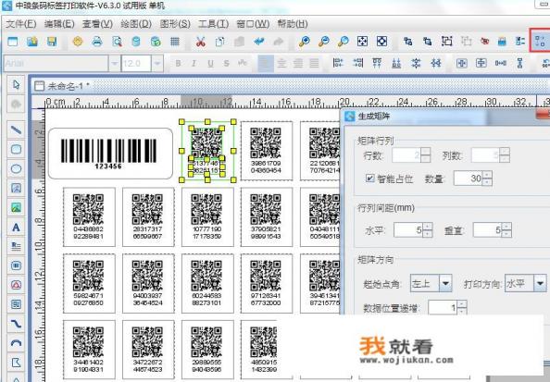Select the barcode drawing tool

click(16, 265)
